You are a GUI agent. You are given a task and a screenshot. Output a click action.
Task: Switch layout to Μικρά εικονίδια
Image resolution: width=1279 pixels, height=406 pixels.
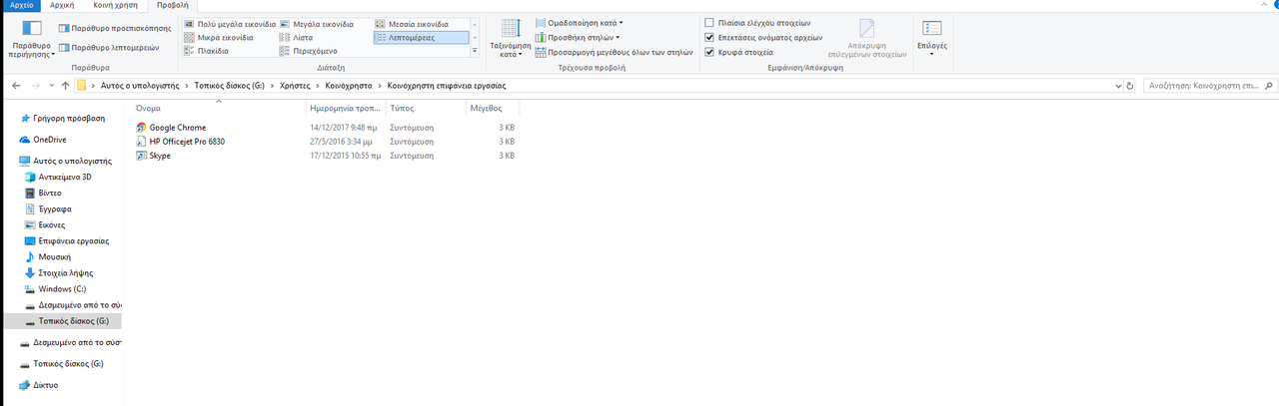219,37
